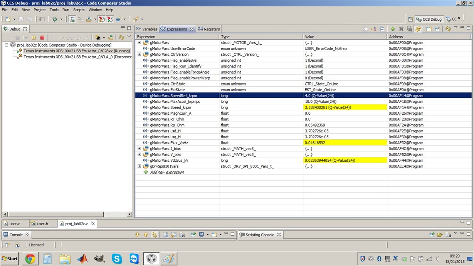Toggle the silicon real-time mode clock icon
474x266 pixels.
[102, 19]
